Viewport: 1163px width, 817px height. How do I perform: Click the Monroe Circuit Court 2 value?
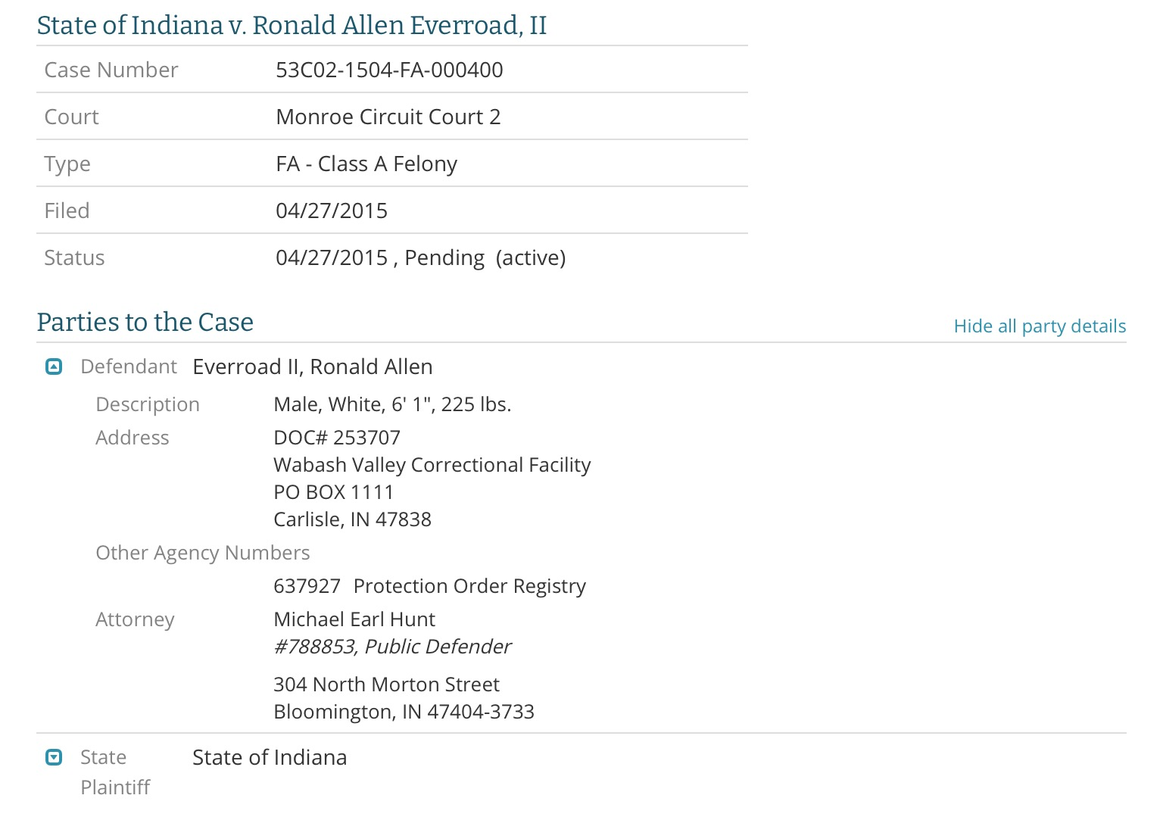click(388, 117)
